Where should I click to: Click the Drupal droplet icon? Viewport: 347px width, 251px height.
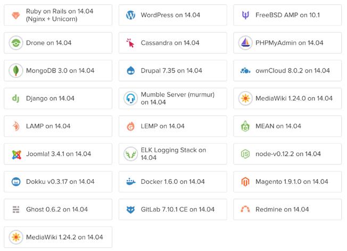click(x=130, y=71)
